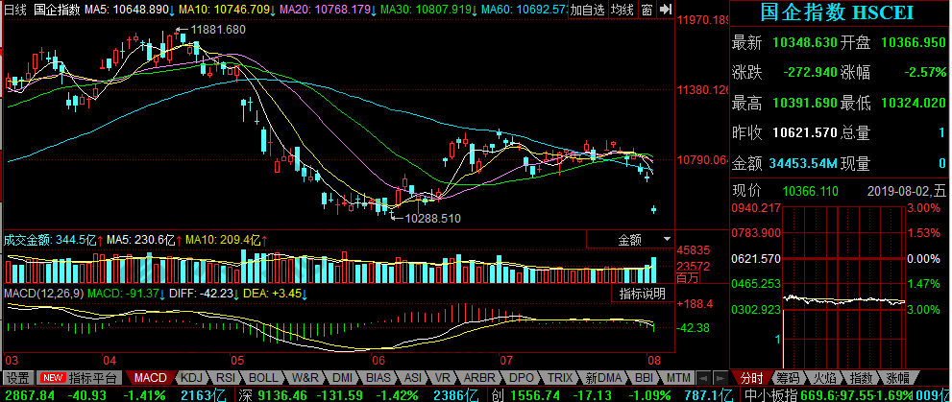Click the 窗 window layout icon
Screen dimensions: 952x402
[647, 10]
